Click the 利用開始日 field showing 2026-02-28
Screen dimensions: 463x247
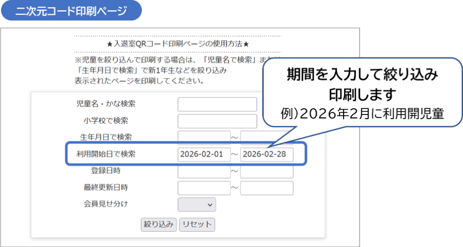[266, 155]
